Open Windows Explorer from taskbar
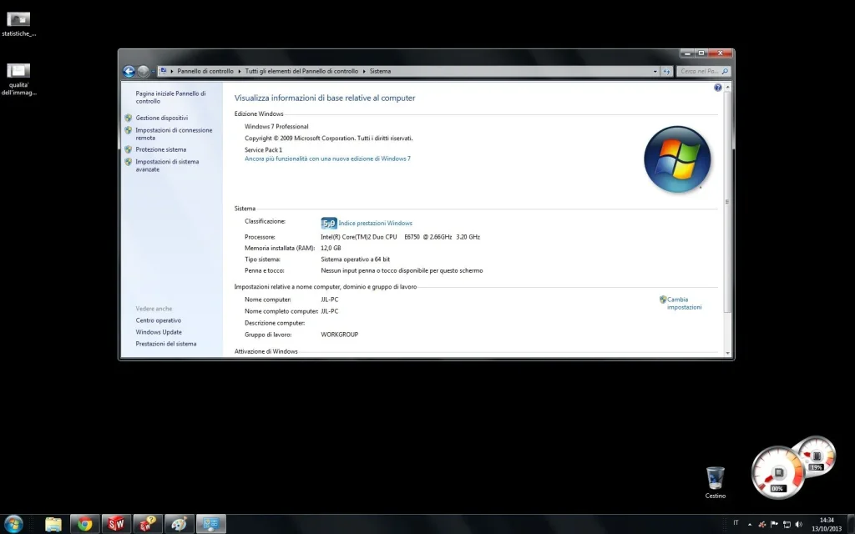This screenshot has height=534, width=855. tap(53, 524)
